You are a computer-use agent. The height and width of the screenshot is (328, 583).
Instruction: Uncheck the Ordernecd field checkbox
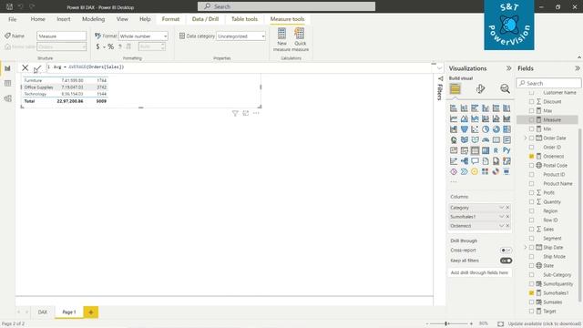(x=531, y=156)
